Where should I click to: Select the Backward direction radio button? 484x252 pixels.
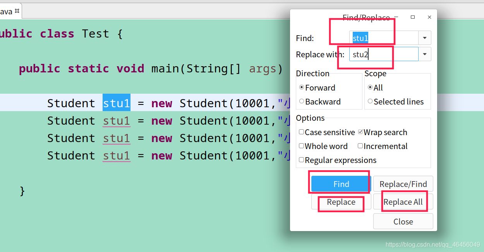pos(302,101)
